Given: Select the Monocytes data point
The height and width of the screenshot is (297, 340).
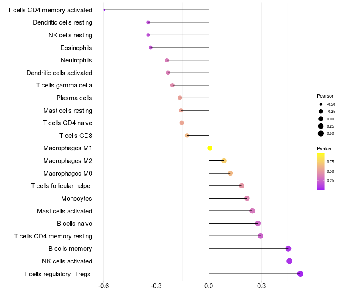Looking at the screenshot, I should coord(247,198).
